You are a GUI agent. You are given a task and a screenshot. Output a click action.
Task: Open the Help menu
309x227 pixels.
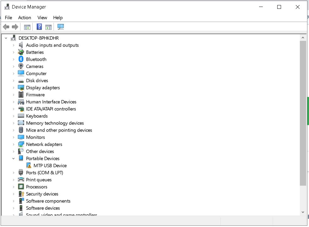(58, 18)
